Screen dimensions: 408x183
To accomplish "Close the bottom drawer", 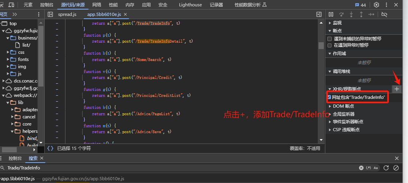I will pyautogui.click(x=396, y=158).
